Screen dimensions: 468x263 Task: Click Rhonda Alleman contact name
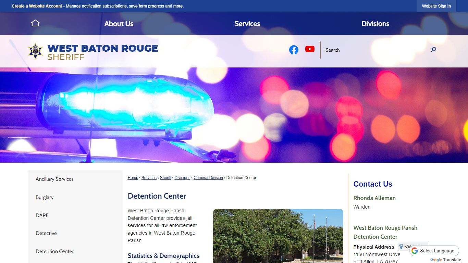coord(374,198)
